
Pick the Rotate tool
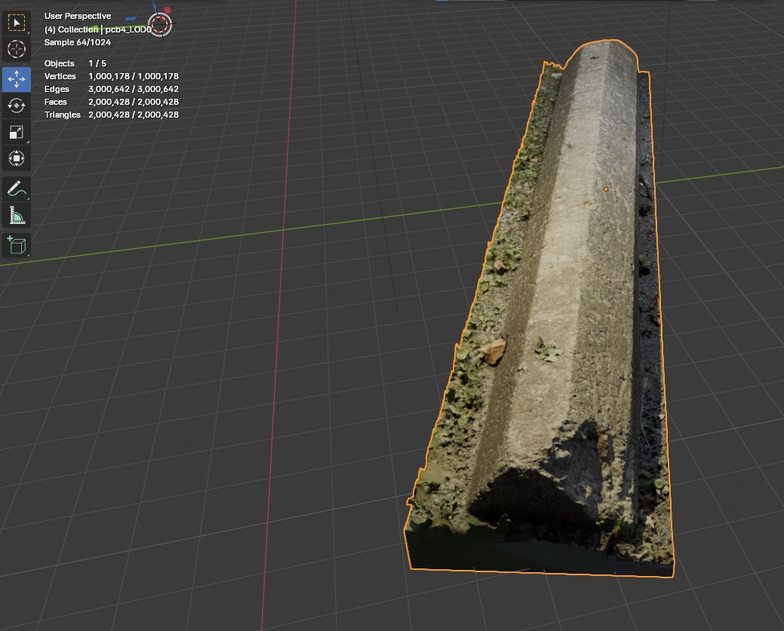coord(17,106)
